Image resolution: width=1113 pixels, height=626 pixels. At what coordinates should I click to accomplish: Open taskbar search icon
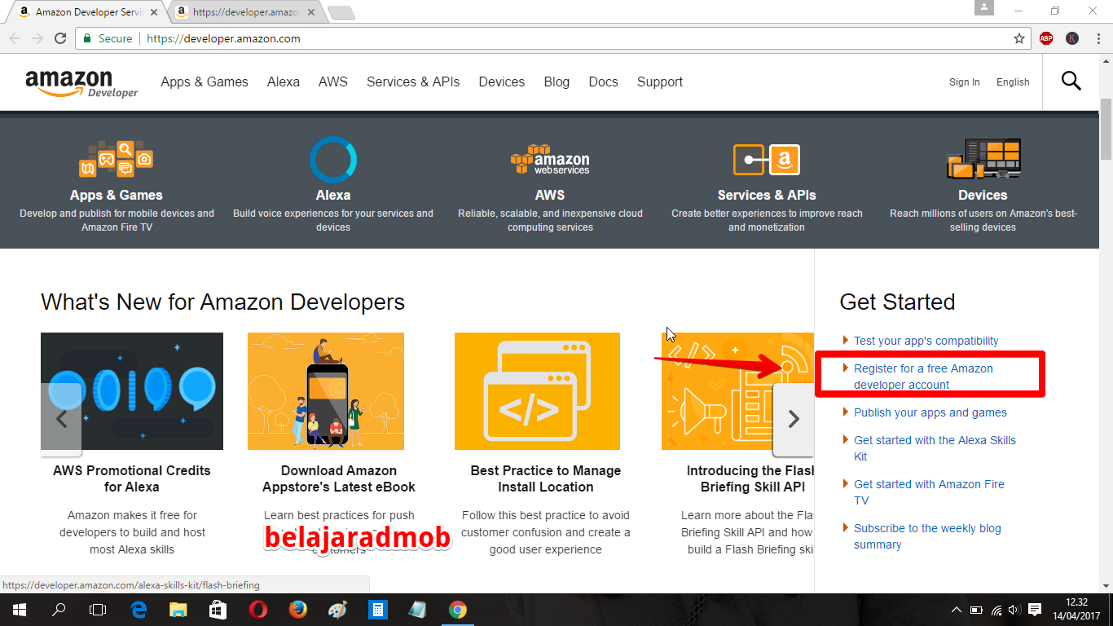59,610
